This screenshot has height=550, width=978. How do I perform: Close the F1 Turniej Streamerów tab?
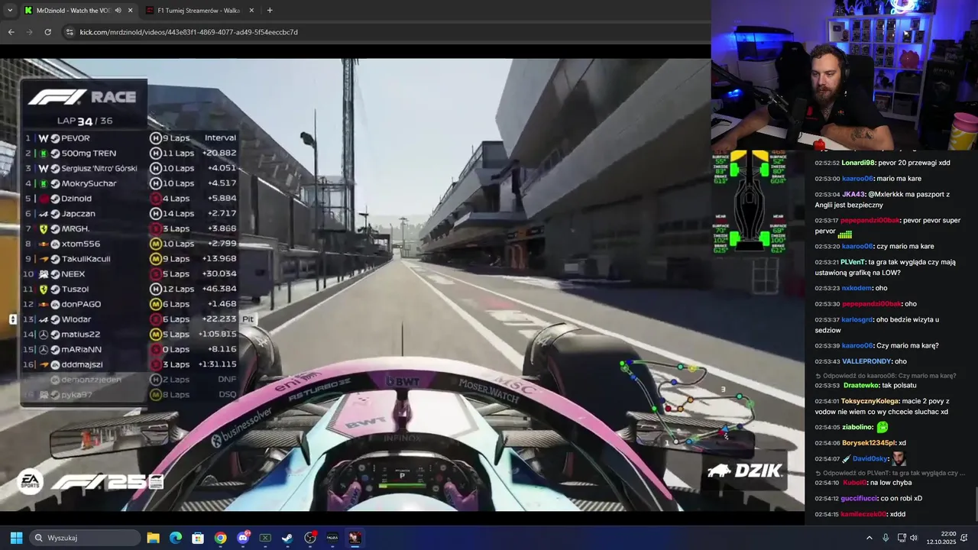[251, 10]
